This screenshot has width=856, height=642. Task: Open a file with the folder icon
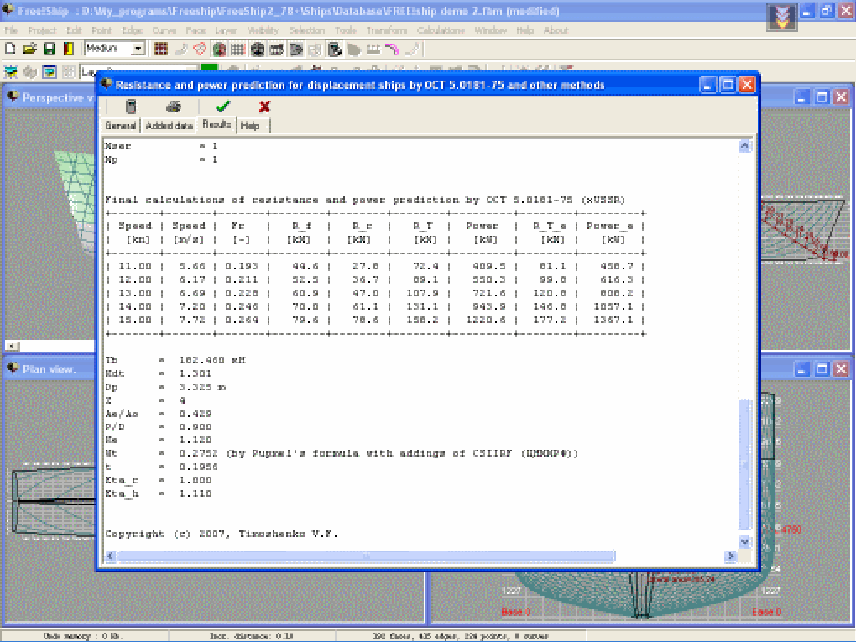tap(29, 50)
